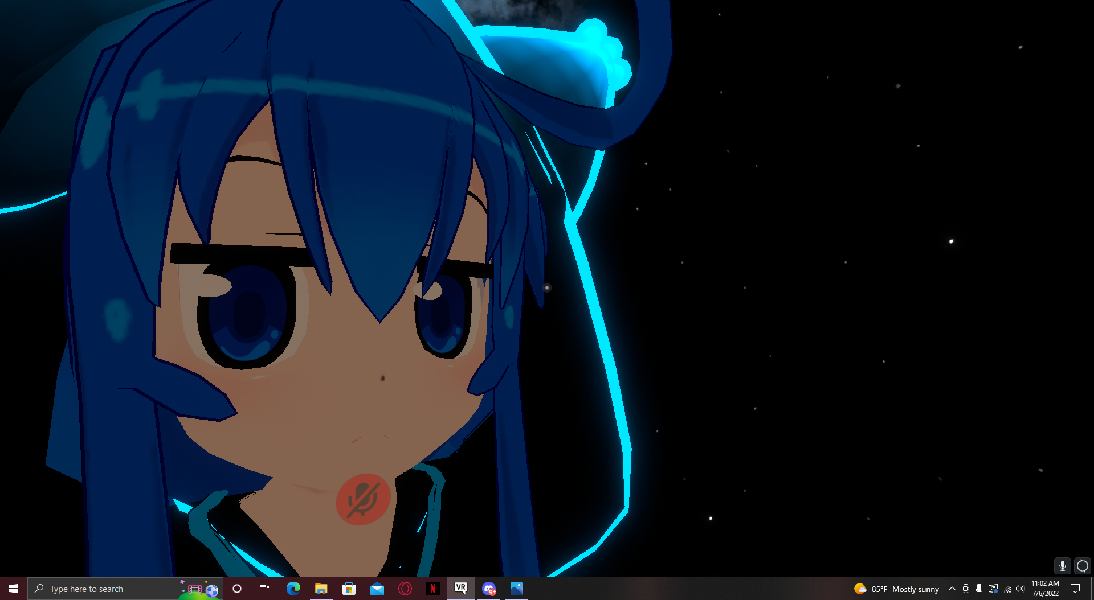The width and height of the screenshot is (1094, 600).
Task: Open the Action Center notifications
Action: [x=1075, y=589]
